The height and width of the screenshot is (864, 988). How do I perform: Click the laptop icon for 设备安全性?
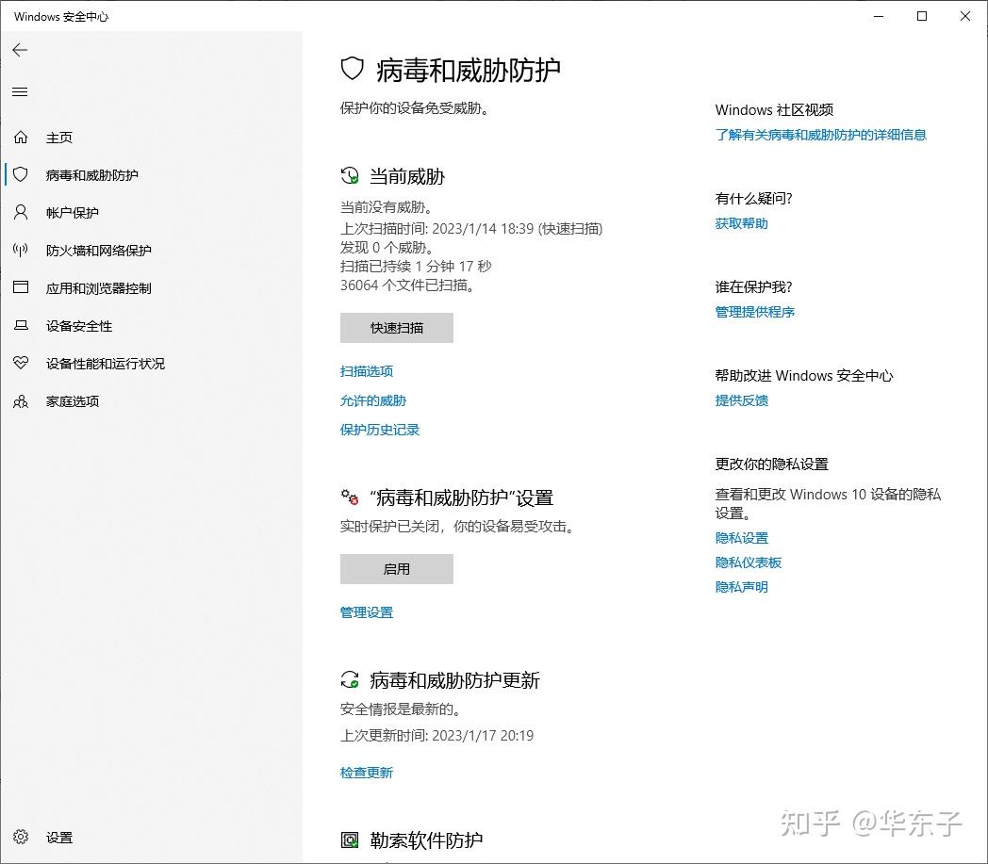coord(21,326)
